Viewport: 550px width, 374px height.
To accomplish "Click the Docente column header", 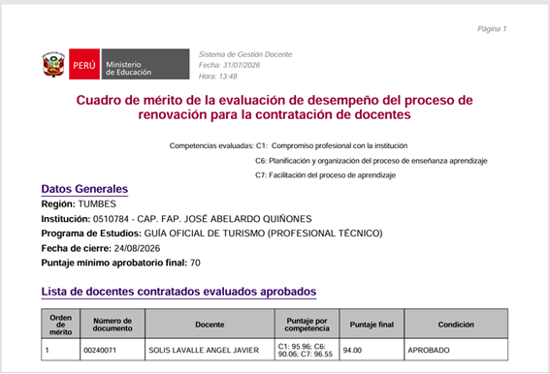I will click(210, 325).
